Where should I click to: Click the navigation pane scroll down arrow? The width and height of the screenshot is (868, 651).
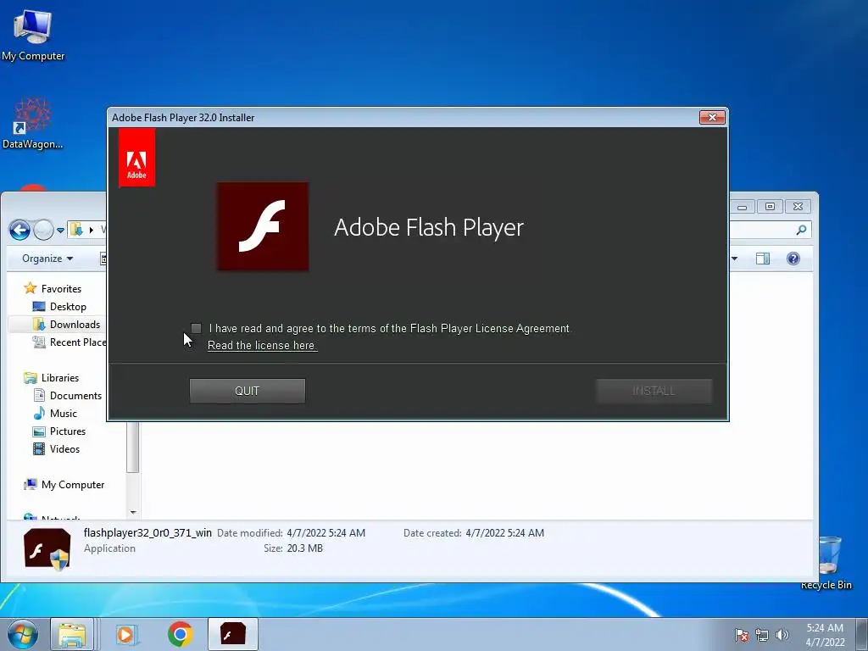tap(133, 513)
